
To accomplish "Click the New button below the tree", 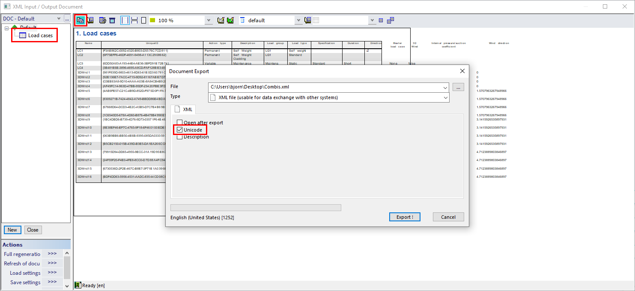I will click(12, 229).
